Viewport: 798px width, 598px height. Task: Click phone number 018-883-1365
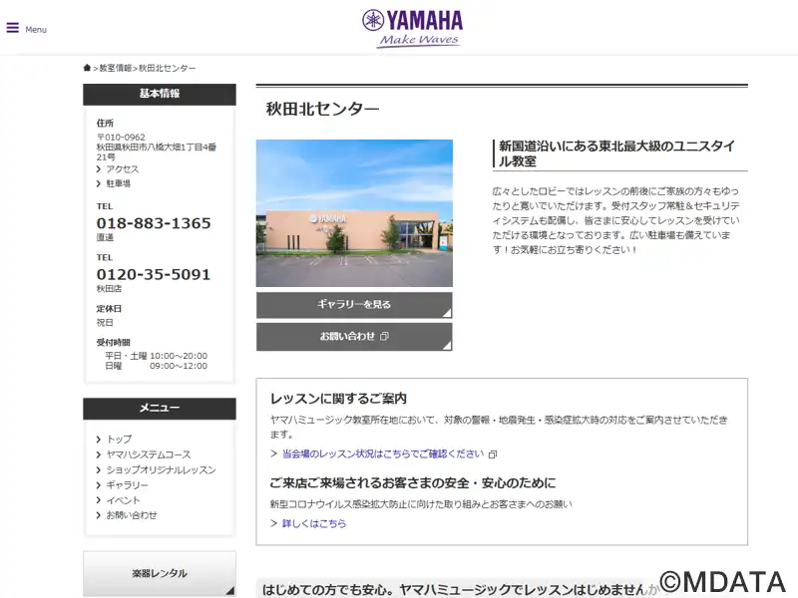154,223
